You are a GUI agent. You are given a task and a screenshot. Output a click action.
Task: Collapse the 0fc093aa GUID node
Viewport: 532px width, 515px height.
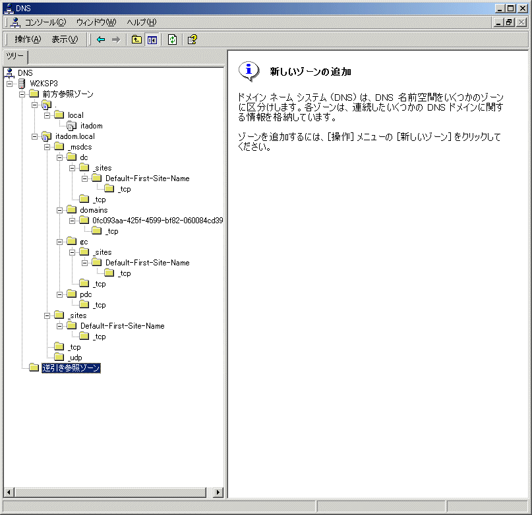click(x=73, y=221)
